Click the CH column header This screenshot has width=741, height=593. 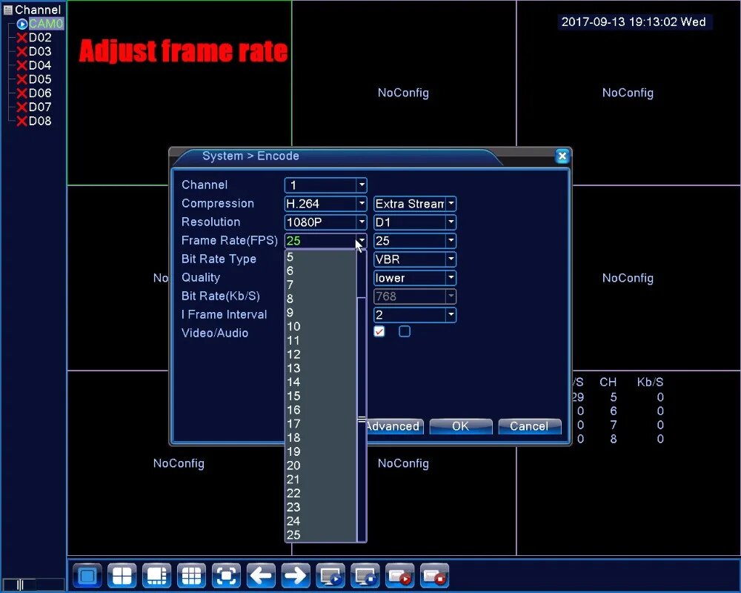[x=608, y=382]
